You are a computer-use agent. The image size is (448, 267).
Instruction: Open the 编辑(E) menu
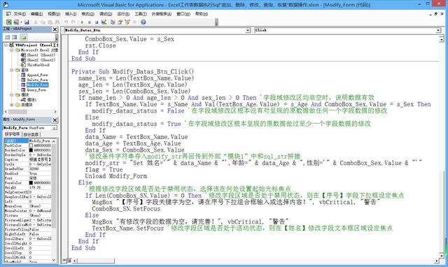(36, 14)
